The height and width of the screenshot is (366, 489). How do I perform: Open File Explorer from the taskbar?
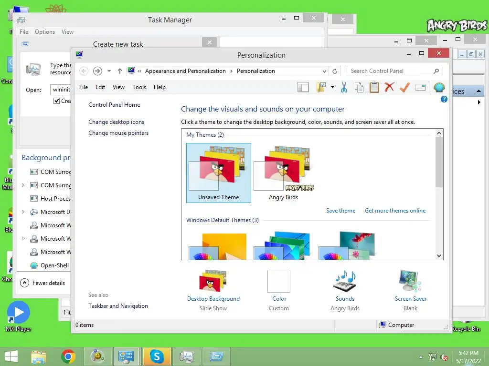(38, 356)
